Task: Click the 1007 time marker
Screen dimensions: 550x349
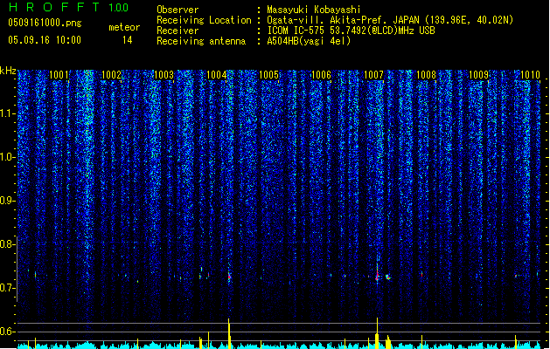Action: pyautogui.click(x=374, y=75)
